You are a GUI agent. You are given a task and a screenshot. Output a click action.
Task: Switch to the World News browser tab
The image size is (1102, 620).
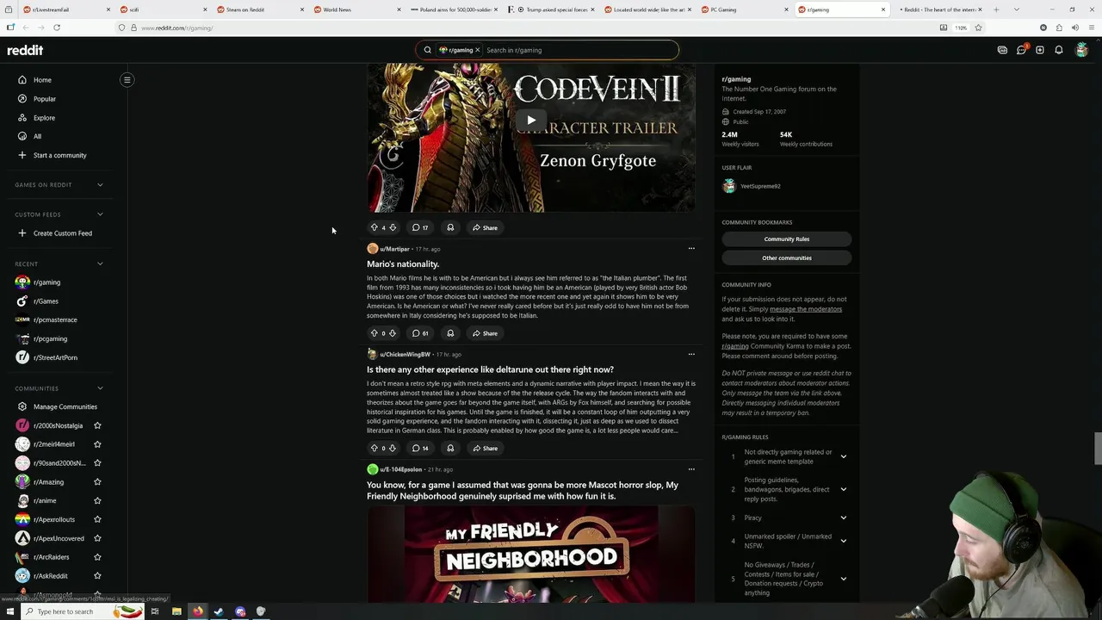356,9
